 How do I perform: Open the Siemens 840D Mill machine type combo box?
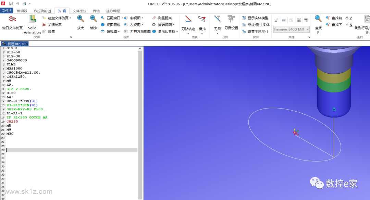pyautogui.click(x=291, y=29)
